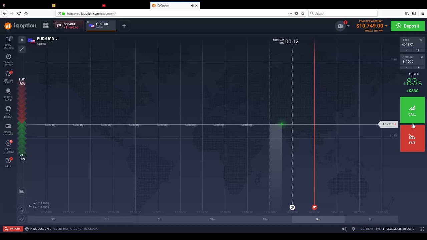The height and width of the screenshot is (240, 427).
Task: Go back in the browser
Action: [x=5, y=13]
